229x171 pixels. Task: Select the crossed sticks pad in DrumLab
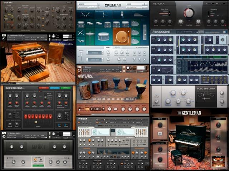tap(81, 33)
